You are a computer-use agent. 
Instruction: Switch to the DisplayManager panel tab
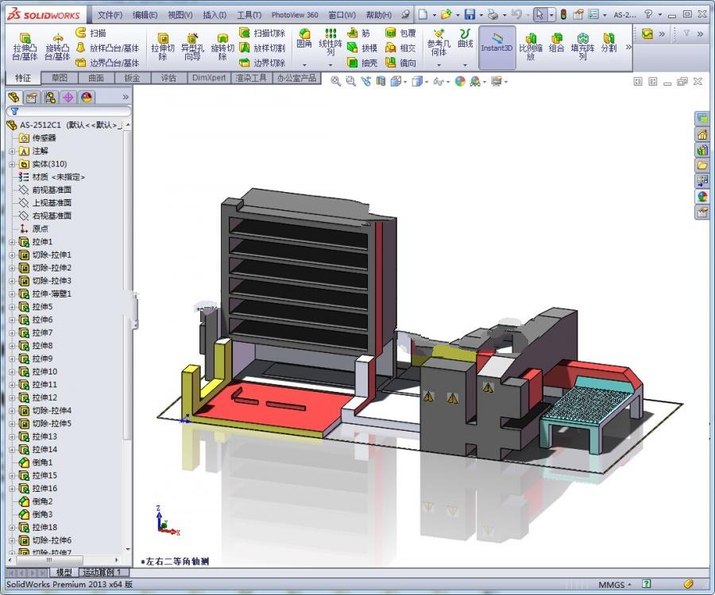[87, 97]
